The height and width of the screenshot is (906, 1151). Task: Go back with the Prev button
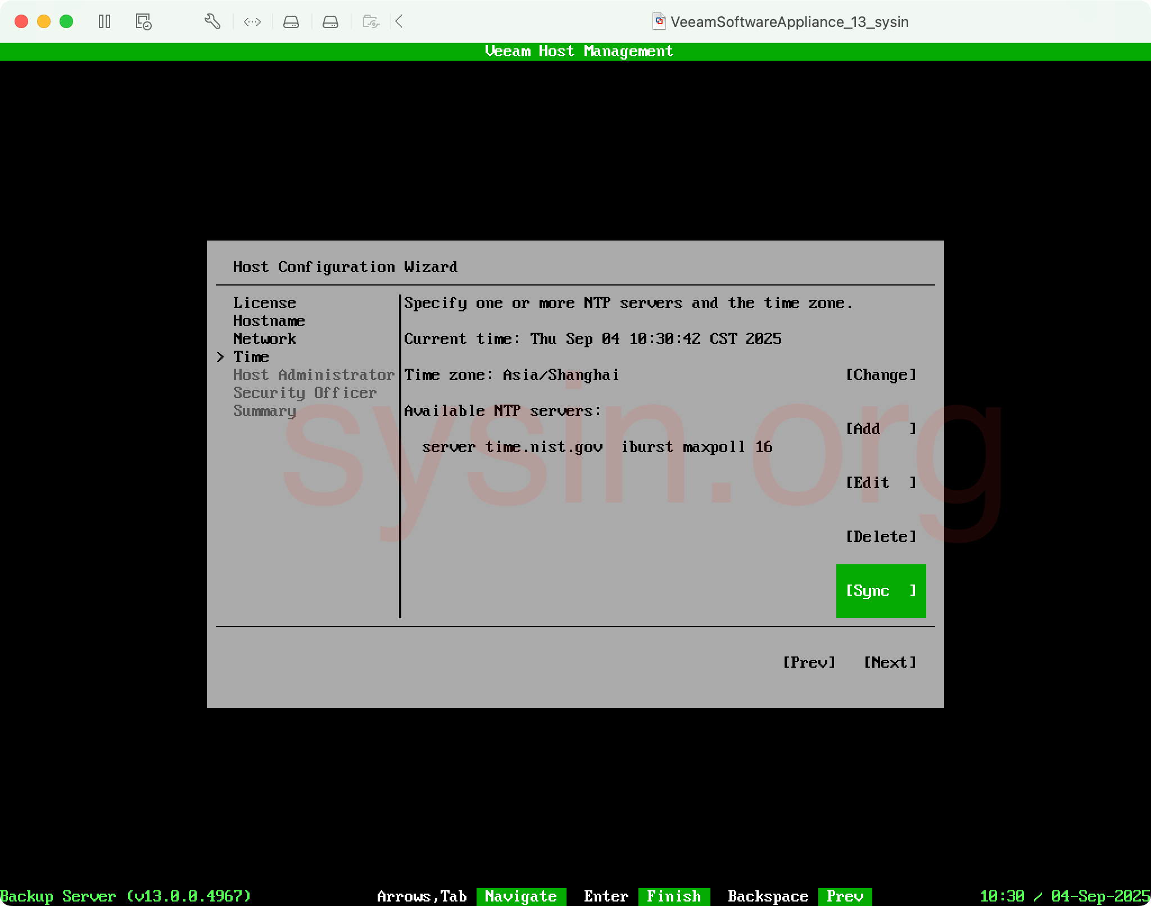click(809, 663)
